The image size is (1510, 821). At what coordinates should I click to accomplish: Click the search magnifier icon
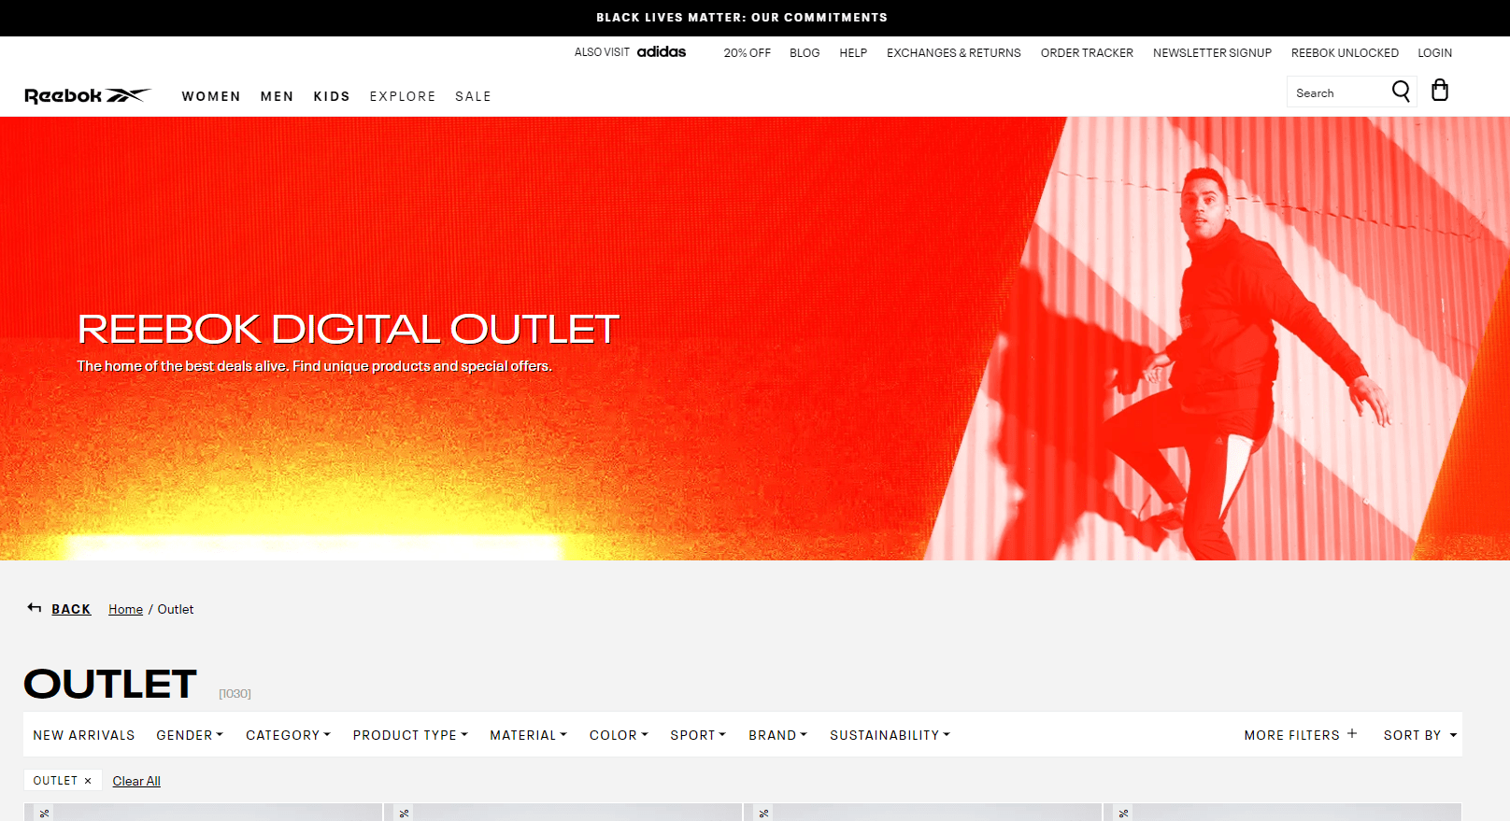pyautogui.click(x=1401, y=92)
